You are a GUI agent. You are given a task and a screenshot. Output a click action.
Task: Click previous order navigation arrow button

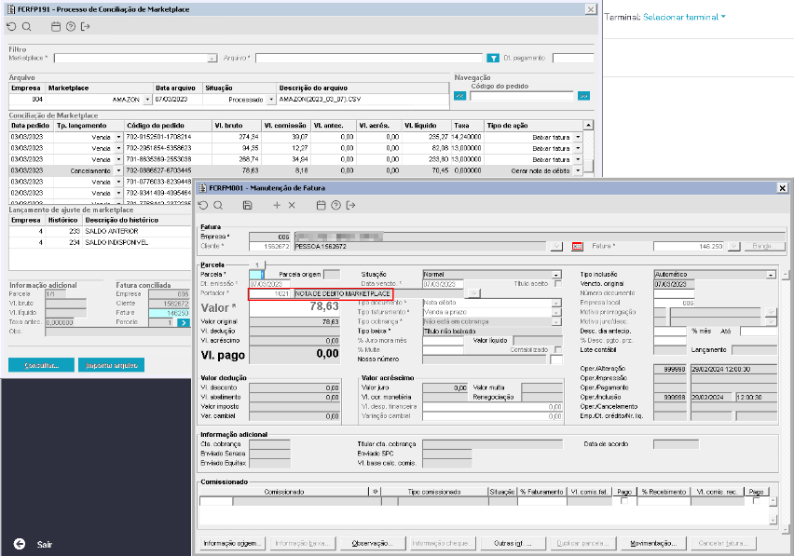click(x=459, y=96)
